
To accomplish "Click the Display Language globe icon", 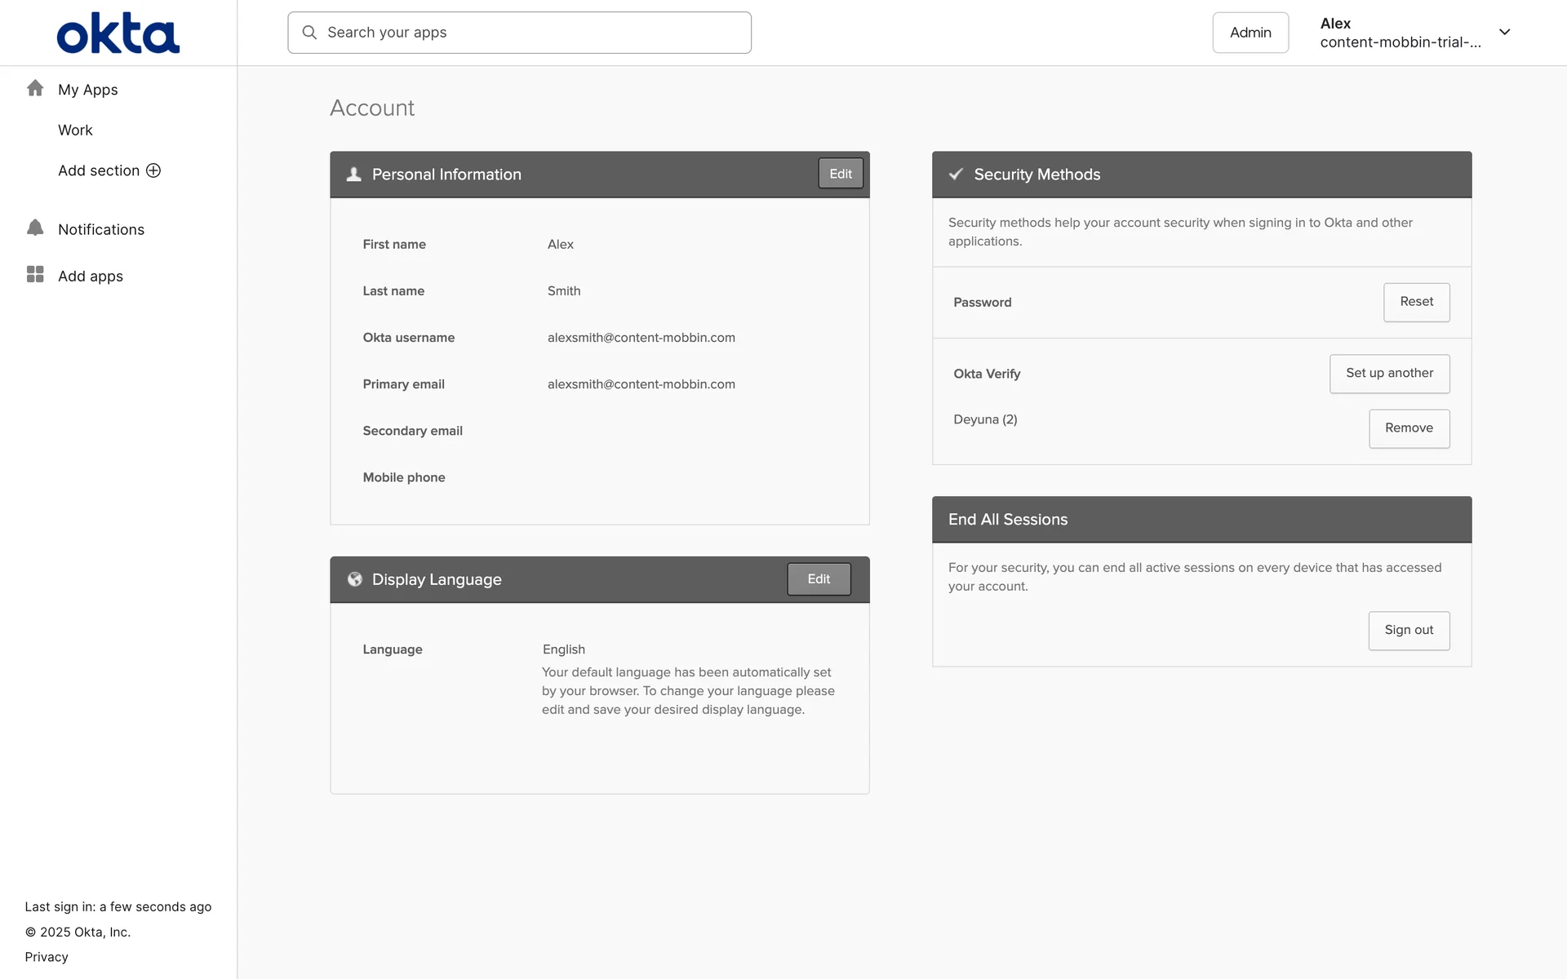I will [354, 579].
